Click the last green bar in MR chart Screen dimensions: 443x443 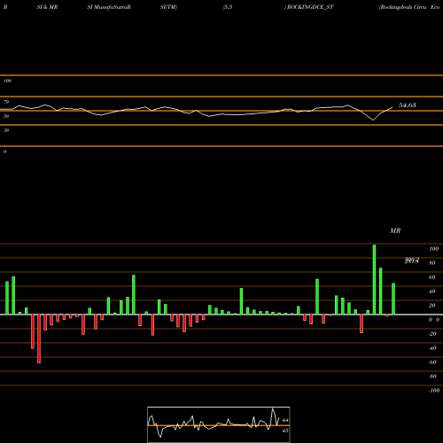tap(393, 299)
